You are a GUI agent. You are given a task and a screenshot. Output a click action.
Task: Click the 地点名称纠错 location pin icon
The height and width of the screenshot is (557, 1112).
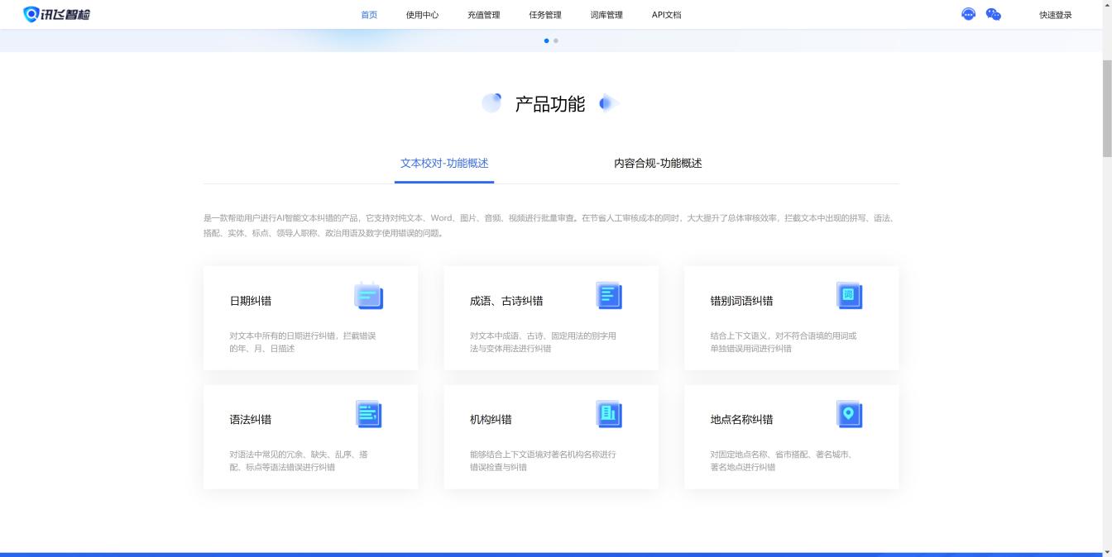849,414
